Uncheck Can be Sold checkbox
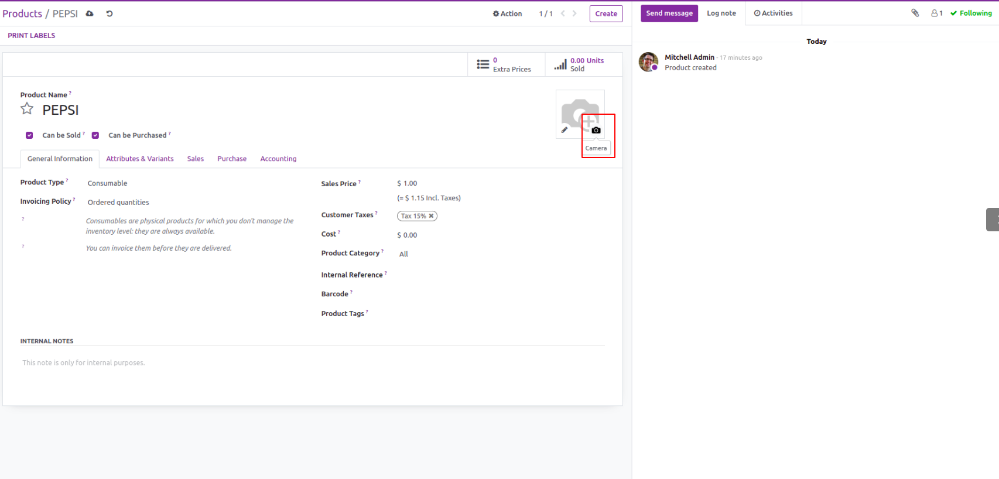999x479 pixels. [29, 135]
